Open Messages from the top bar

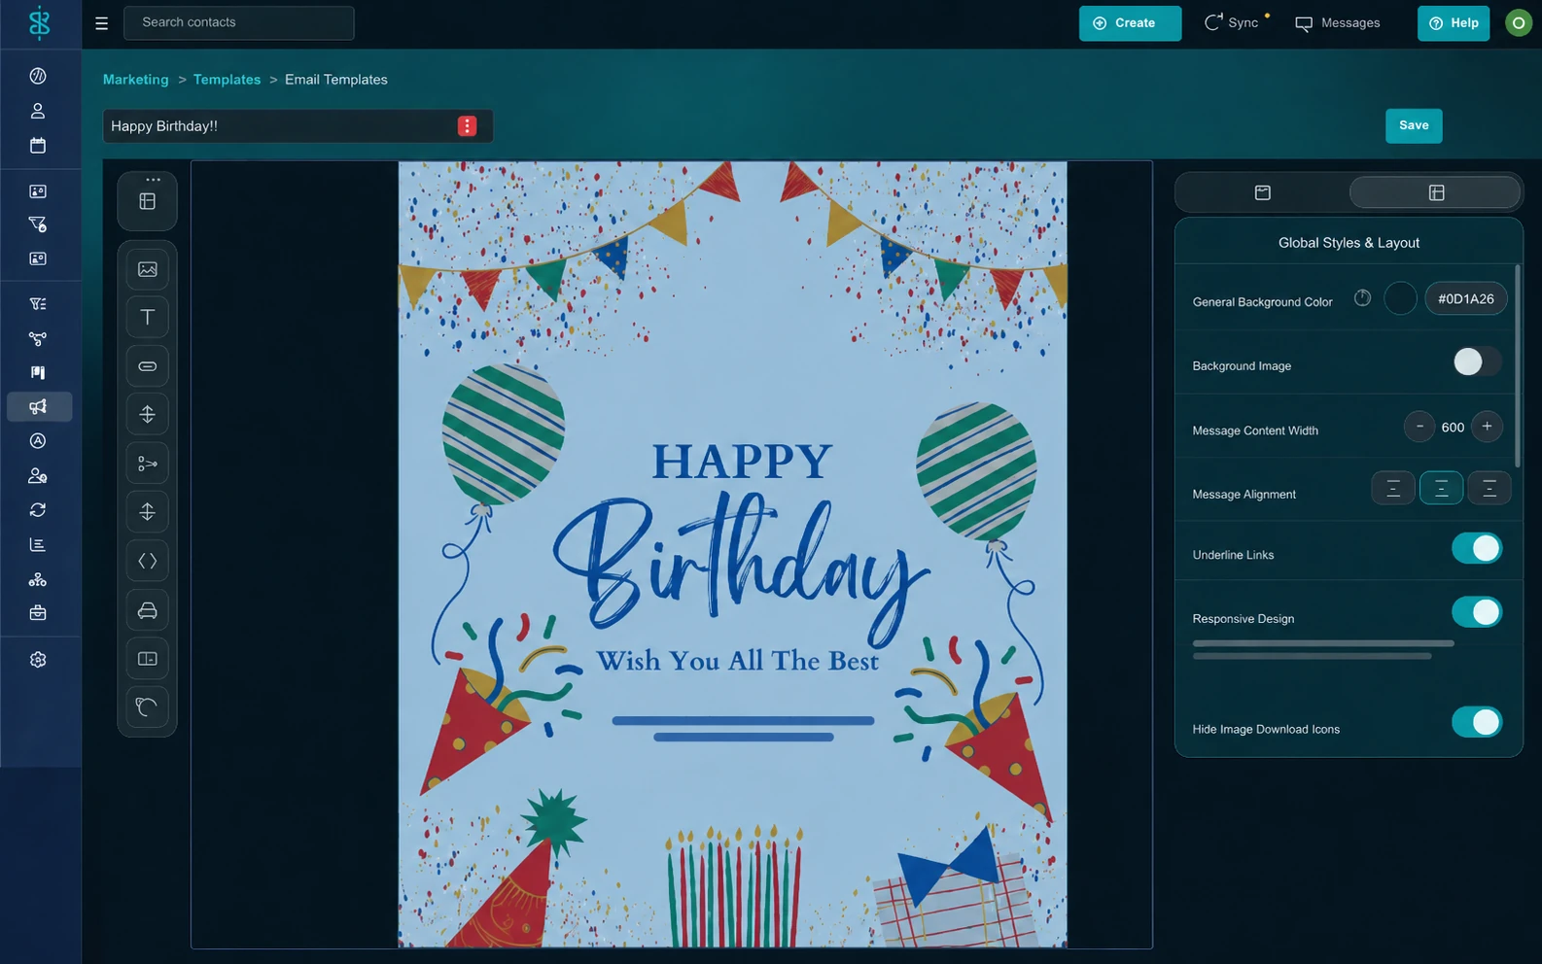coord(1338,23)
